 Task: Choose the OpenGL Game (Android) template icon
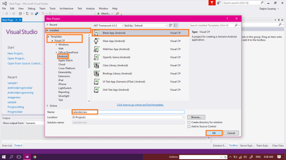click(96, 57)
